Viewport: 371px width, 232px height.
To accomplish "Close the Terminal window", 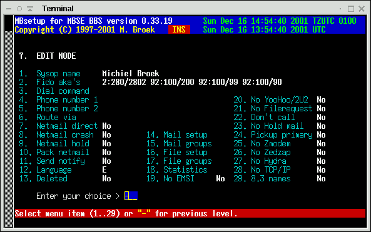I will 362,9.
